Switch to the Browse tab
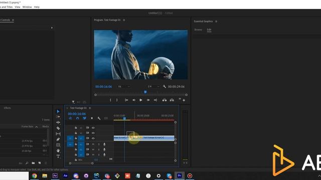Image resolution: width=321 pixels, height=180 pixels. point(198,29)
